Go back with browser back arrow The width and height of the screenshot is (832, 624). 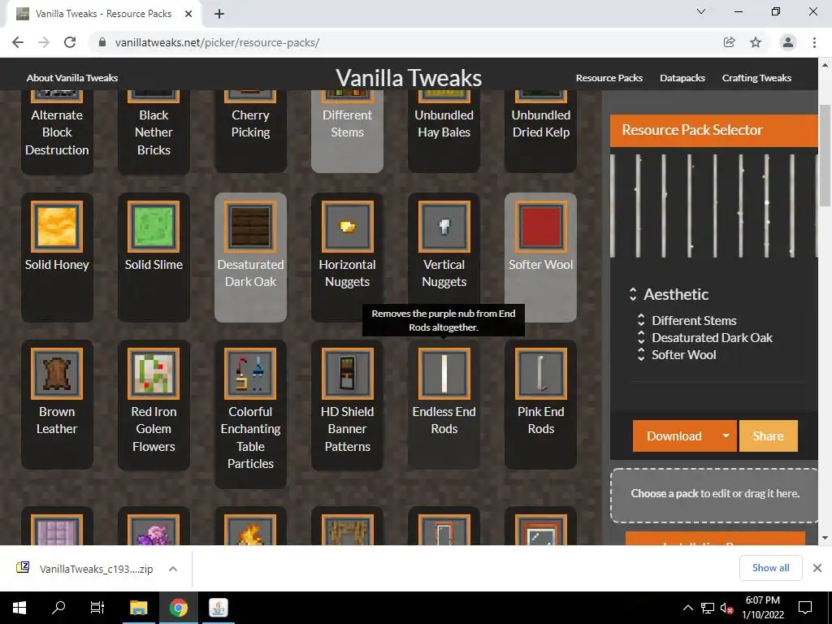[x=18, y=42]
